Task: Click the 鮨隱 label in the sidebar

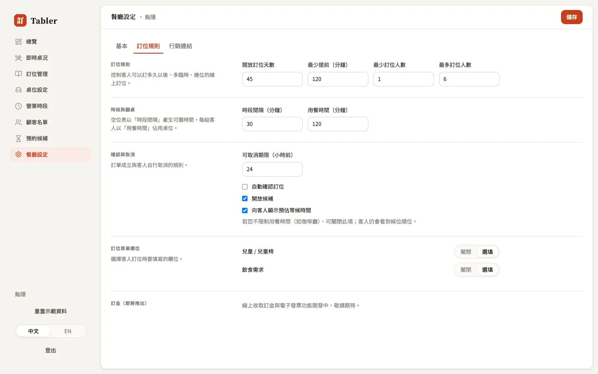Action: coord(20,294)
